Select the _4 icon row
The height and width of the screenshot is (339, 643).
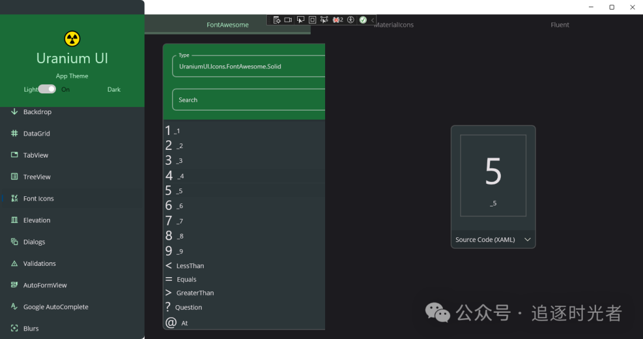[245, 175]
